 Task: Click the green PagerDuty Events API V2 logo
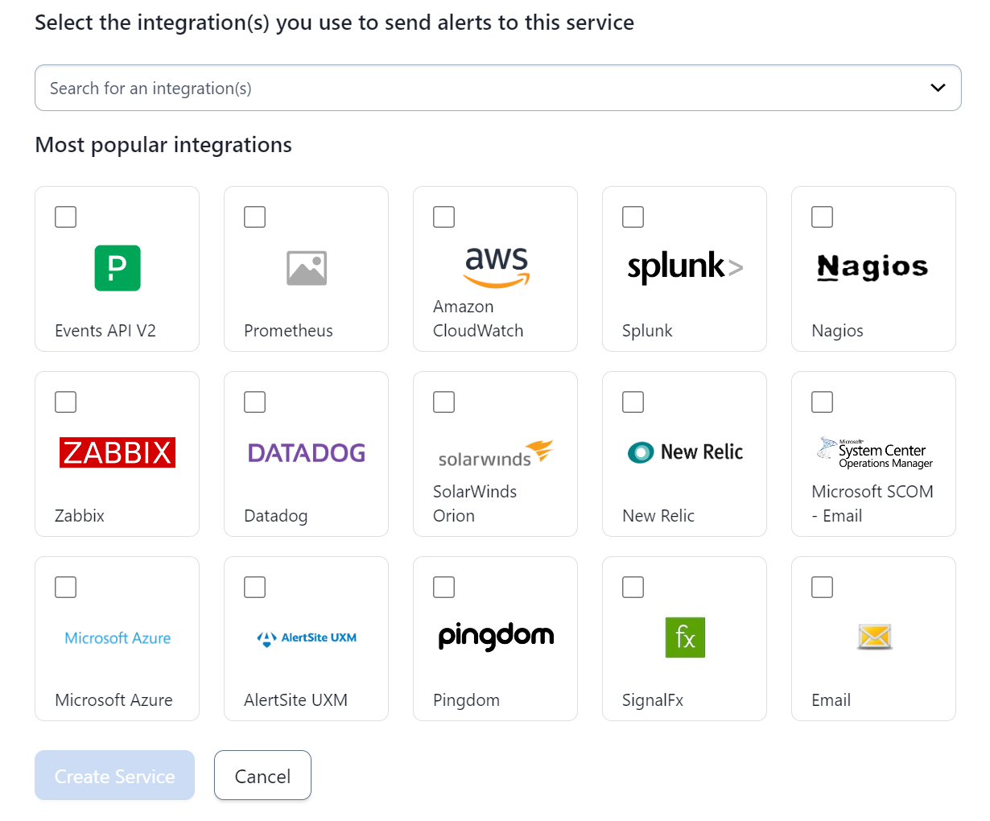click(x=118, y=268)
